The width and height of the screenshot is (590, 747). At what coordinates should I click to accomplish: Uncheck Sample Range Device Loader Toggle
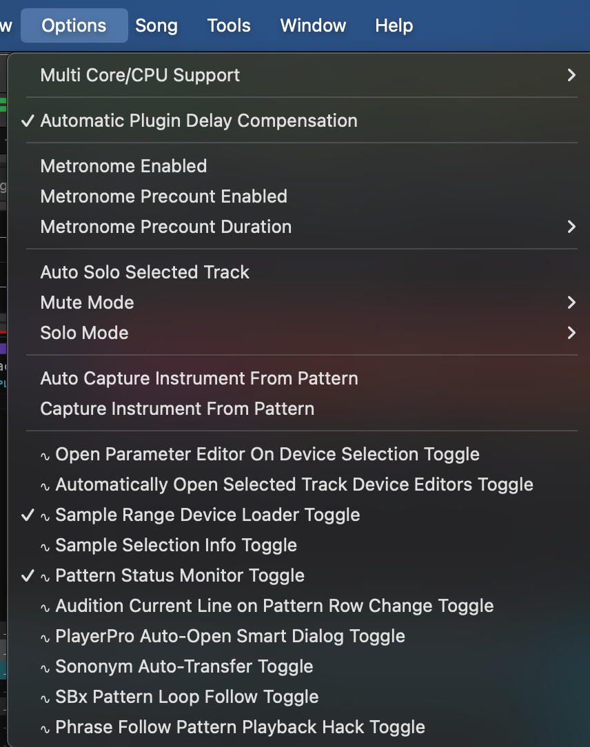(x=207, y=515)
